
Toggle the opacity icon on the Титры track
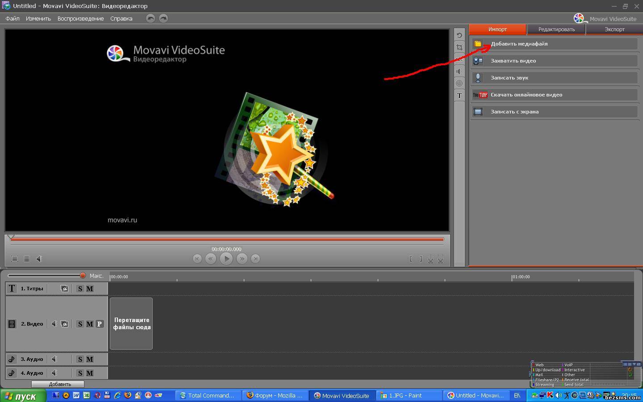[x=65, y=289]
